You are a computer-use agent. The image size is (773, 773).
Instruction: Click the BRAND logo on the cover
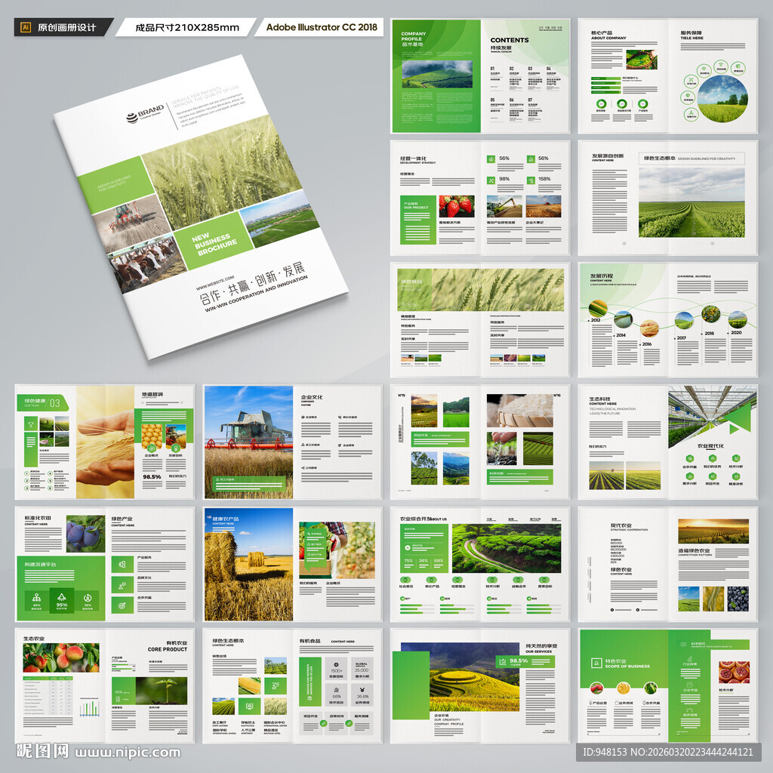pos(144,113)
